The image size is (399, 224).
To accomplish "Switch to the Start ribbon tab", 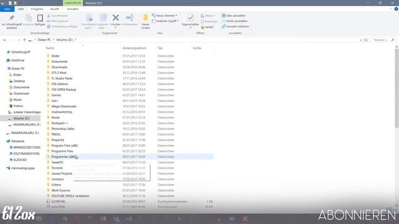I will (x=21, y=9).
